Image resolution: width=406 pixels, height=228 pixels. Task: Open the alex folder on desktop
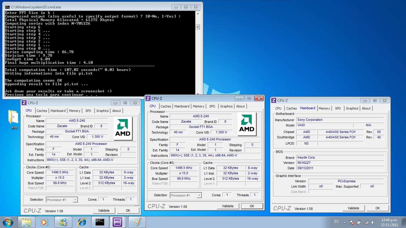coord(14,119)
